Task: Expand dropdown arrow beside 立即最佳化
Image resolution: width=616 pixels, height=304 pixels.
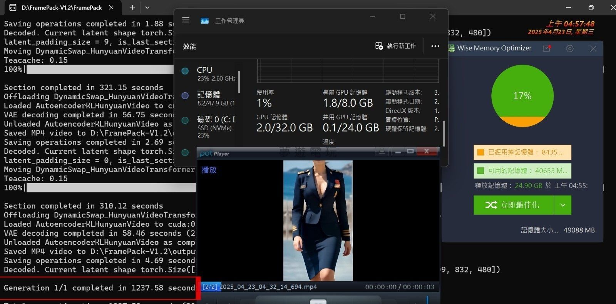Action: coord(562,205)
